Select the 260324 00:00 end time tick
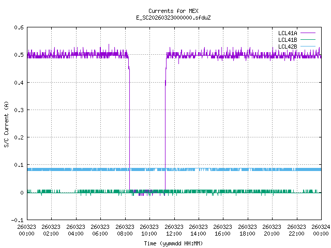The height and width of the screenshot is (248, 331). (x=321, y=230)
